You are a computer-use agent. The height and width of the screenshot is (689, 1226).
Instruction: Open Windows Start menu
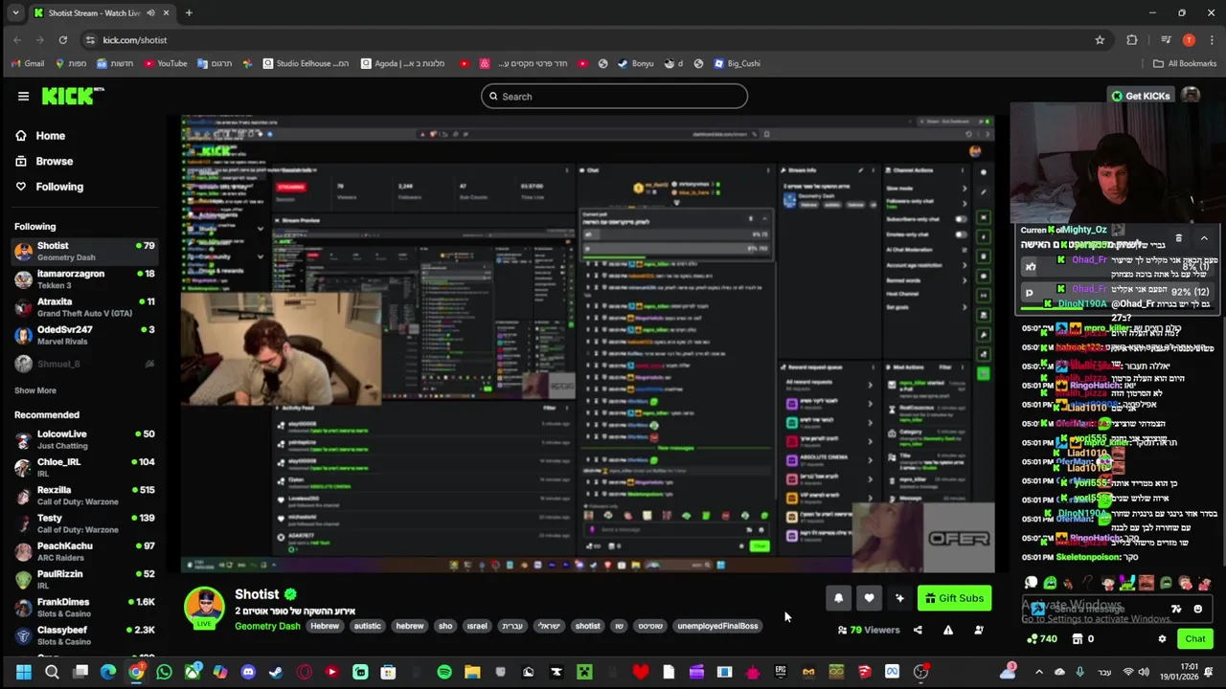(x=23, y=672)
